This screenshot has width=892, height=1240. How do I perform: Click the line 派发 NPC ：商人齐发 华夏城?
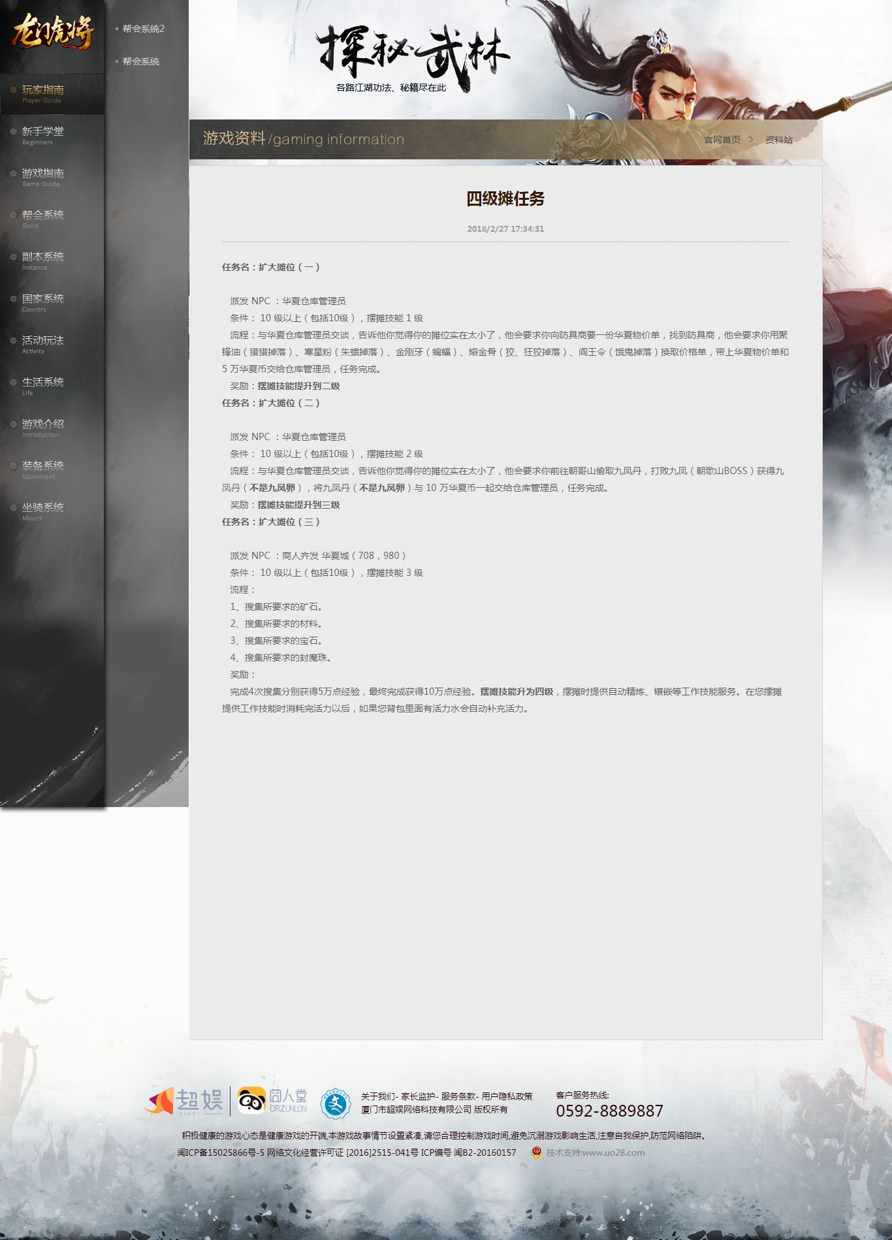(318, 556)
